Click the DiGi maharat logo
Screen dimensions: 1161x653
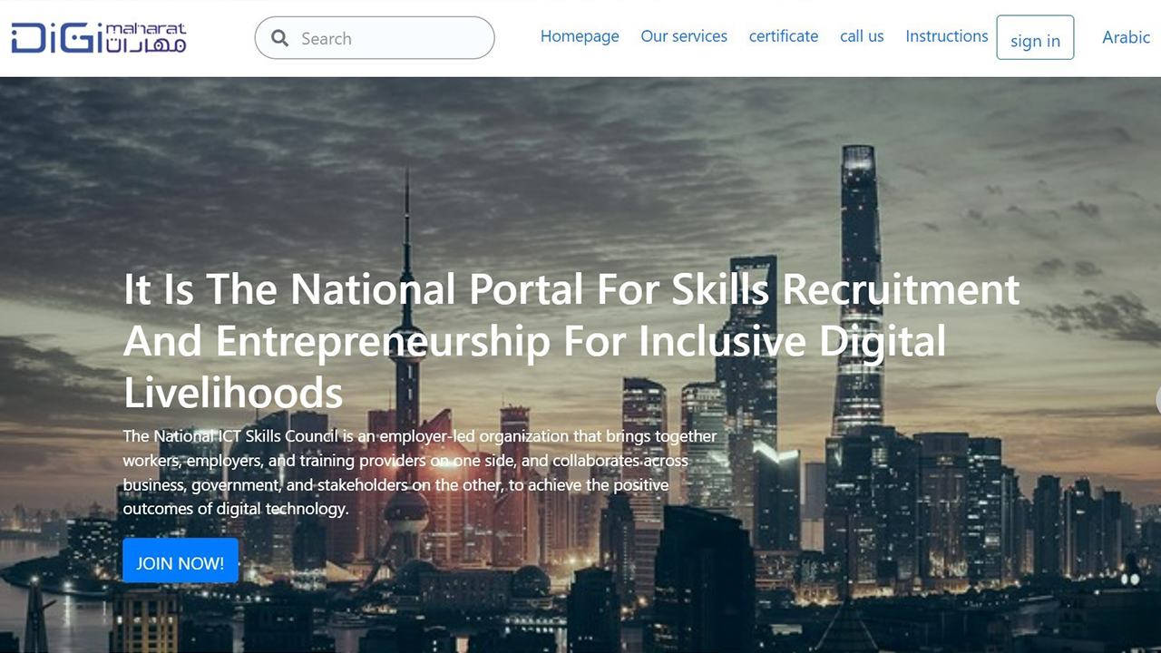click(99, 38)
